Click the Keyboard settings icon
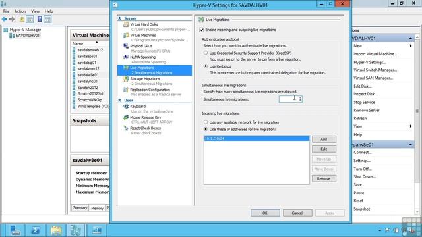422x237 pixels. (126, 107)
